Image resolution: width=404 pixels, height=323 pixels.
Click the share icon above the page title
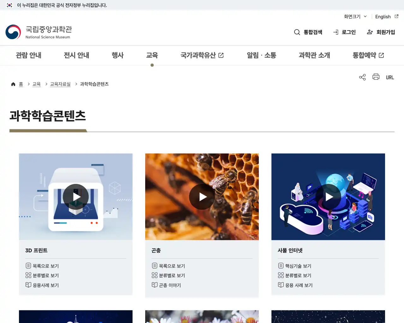(362, 77)
